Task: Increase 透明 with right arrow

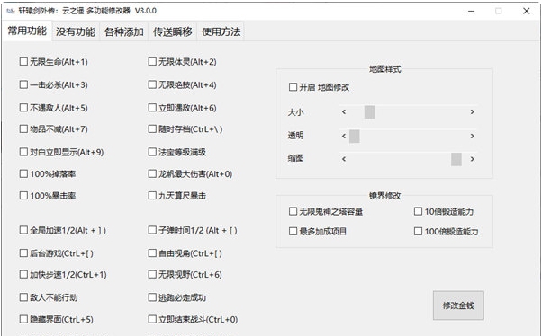Action: click(x=472, y=136)
